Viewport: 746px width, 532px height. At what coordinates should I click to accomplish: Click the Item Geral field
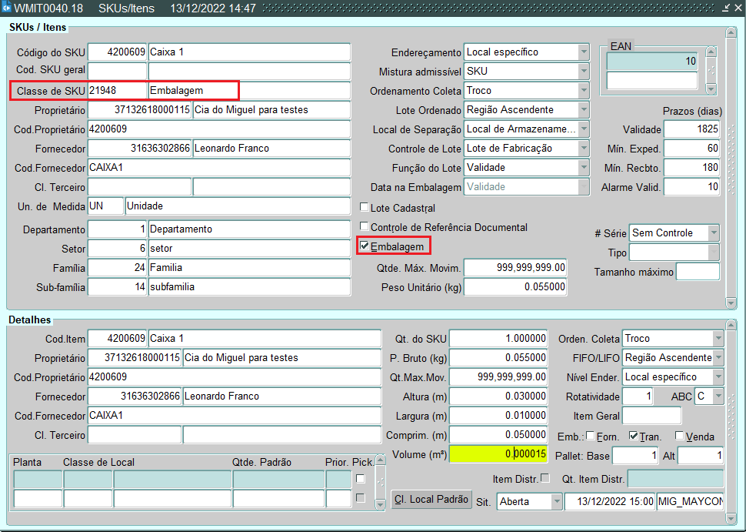pyautogui.click(x=652, y=416)
